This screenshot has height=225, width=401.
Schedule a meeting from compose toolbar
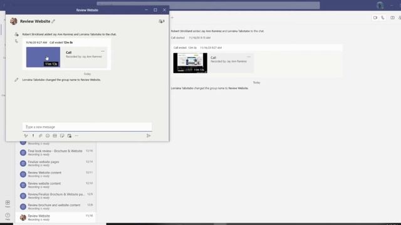click(70, 136)
